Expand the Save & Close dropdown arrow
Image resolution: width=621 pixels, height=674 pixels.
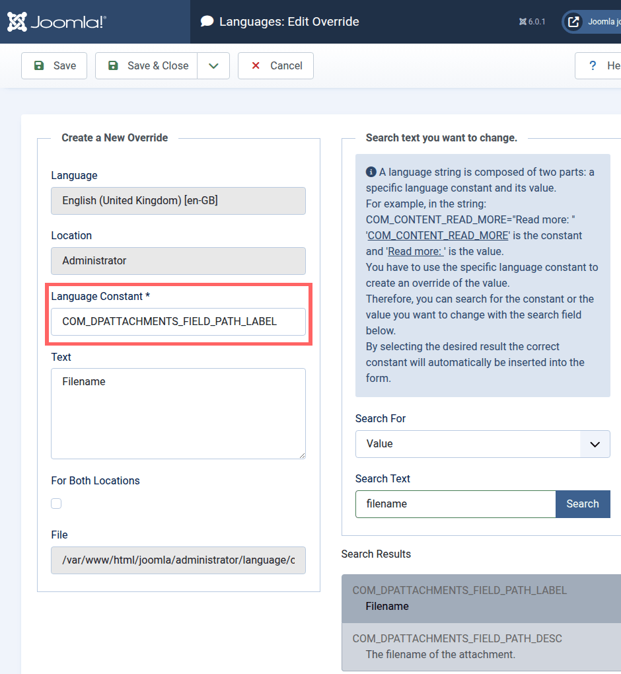click(x=213, y=65)
